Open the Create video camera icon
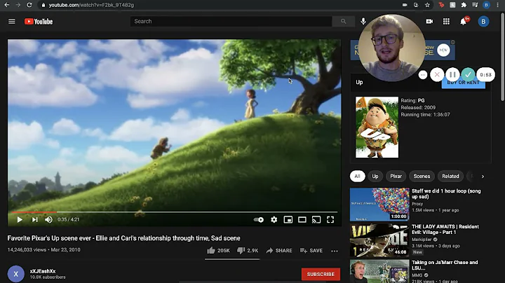The width and height of the screenshot is (505, 283). click(x=430, y=22)
